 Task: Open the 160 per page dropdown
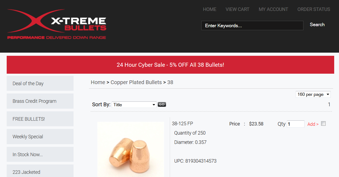coord(313,94)
